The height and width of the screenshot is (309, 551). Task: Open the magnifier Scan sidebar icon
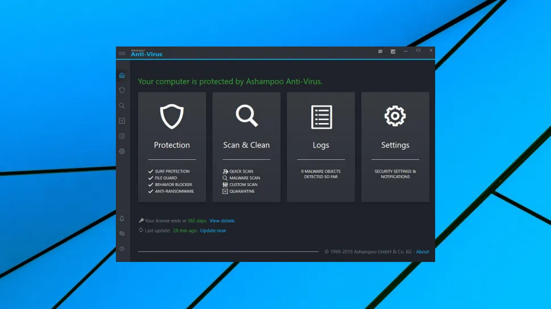(122, 105)
